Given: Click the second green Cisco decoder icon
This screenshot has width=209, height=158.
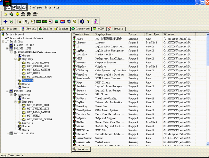Looking at the screenshot, I should 45,22.
